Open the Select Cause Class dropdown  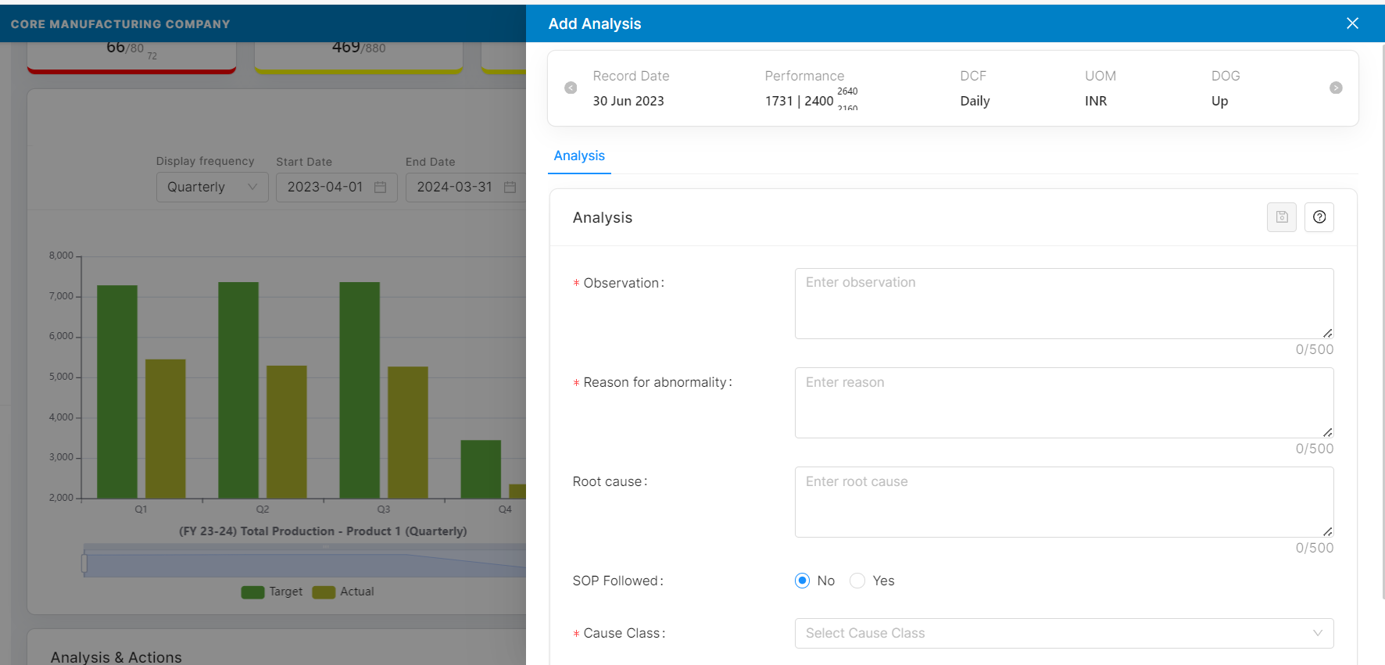pyautogui.click(x=1064, y=633)
